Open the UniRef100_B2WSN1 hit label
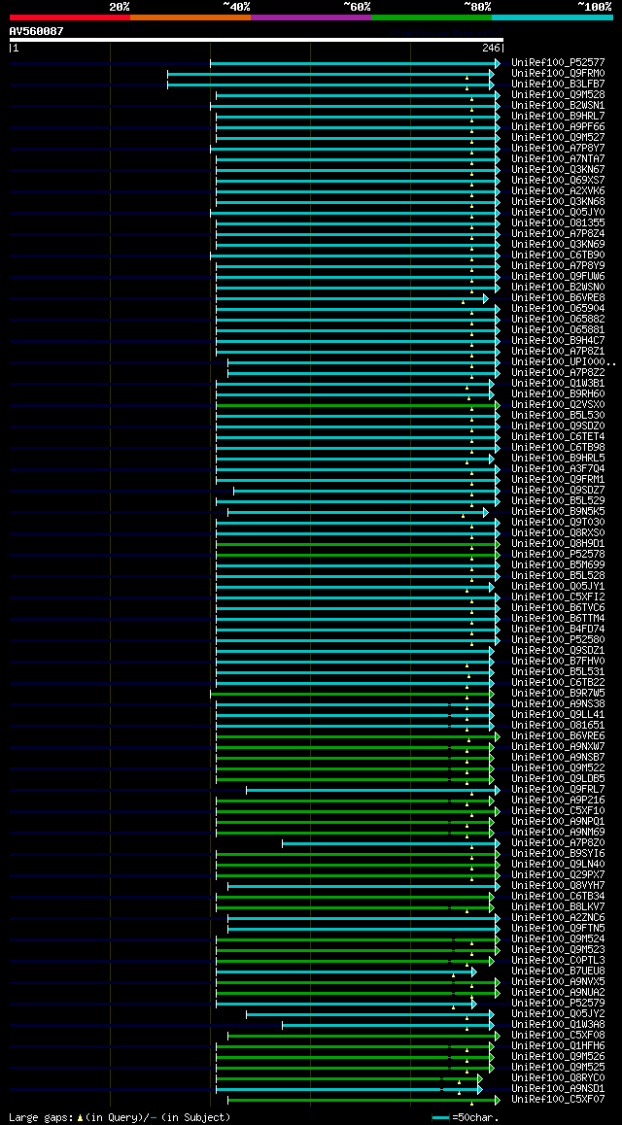Screen dimensions: 622x1125 (558, 106)
